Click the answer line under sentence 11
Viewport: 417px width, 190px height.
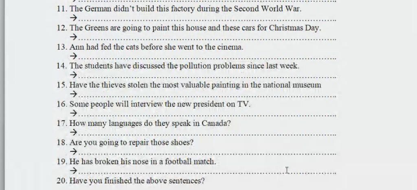point(208,20)
